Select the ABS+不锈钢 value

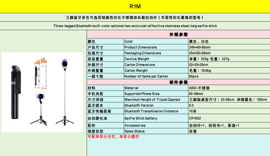pyautogui.click(x=229, y=88)
